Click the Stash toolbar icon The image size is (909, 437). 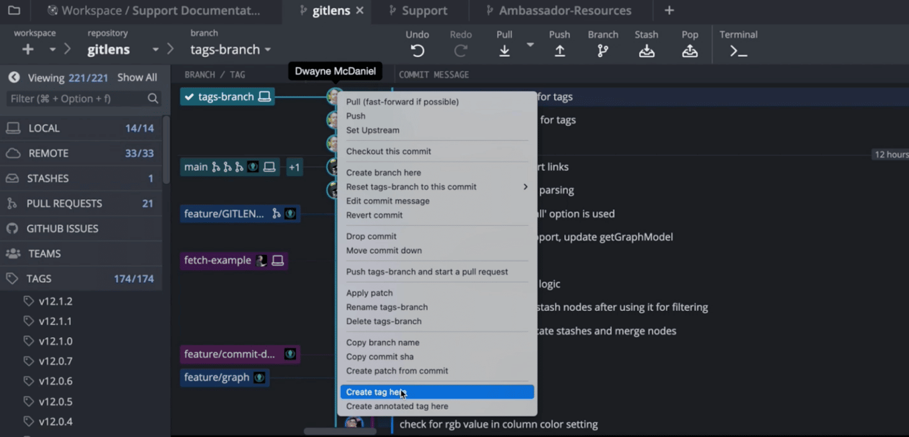(x=646, y=51)
